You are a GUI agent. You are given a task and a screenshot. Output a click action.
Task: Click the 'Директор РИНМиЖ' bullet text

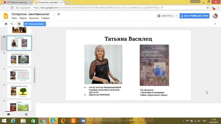pos(99,95)
